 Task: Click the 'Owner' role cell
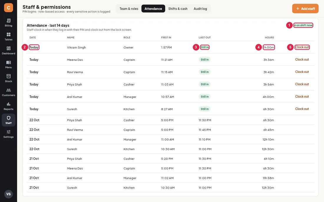[x=128, y=47]
